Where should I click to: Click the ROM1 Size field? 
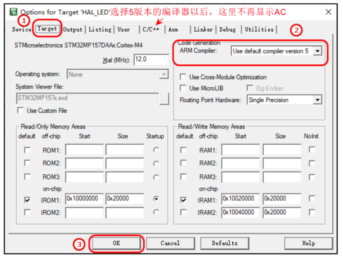(x=125, y=150)
